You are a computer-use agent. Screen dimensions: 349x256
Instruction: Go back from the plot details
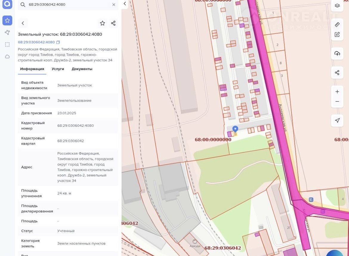coord(23,23)
